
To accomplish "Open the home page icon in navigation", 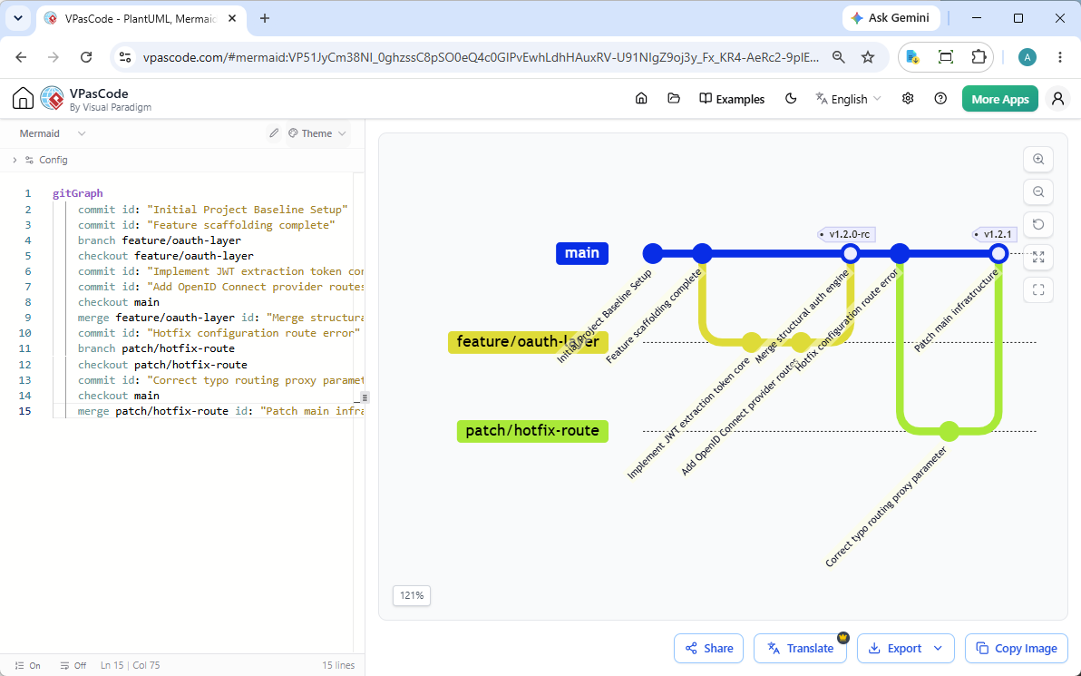I will pos(641,99).
